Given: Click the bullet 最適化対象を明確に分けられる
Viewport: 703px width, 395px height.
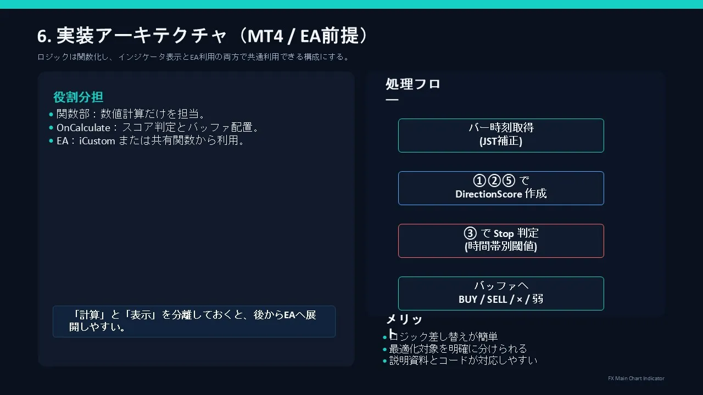Looking at the screenshot, I should pyautogui.click(x=458, y=349).
